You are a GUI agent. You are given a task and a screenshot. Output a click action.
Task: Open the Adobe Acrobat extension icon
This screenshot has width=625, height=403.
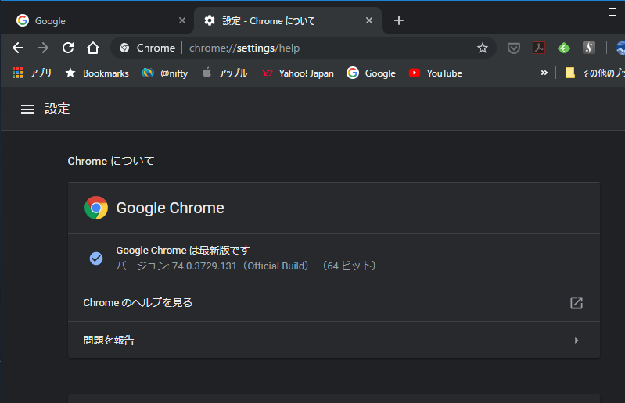(538, 48)
